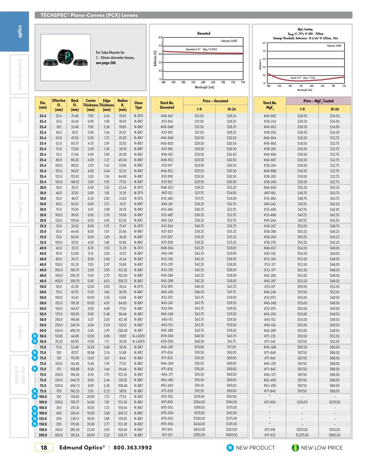This screenshot has height=463, width=371.
Task: Click the N icon next to the N-LASF9 50.81 FL row
Action: tap(35, 336)
